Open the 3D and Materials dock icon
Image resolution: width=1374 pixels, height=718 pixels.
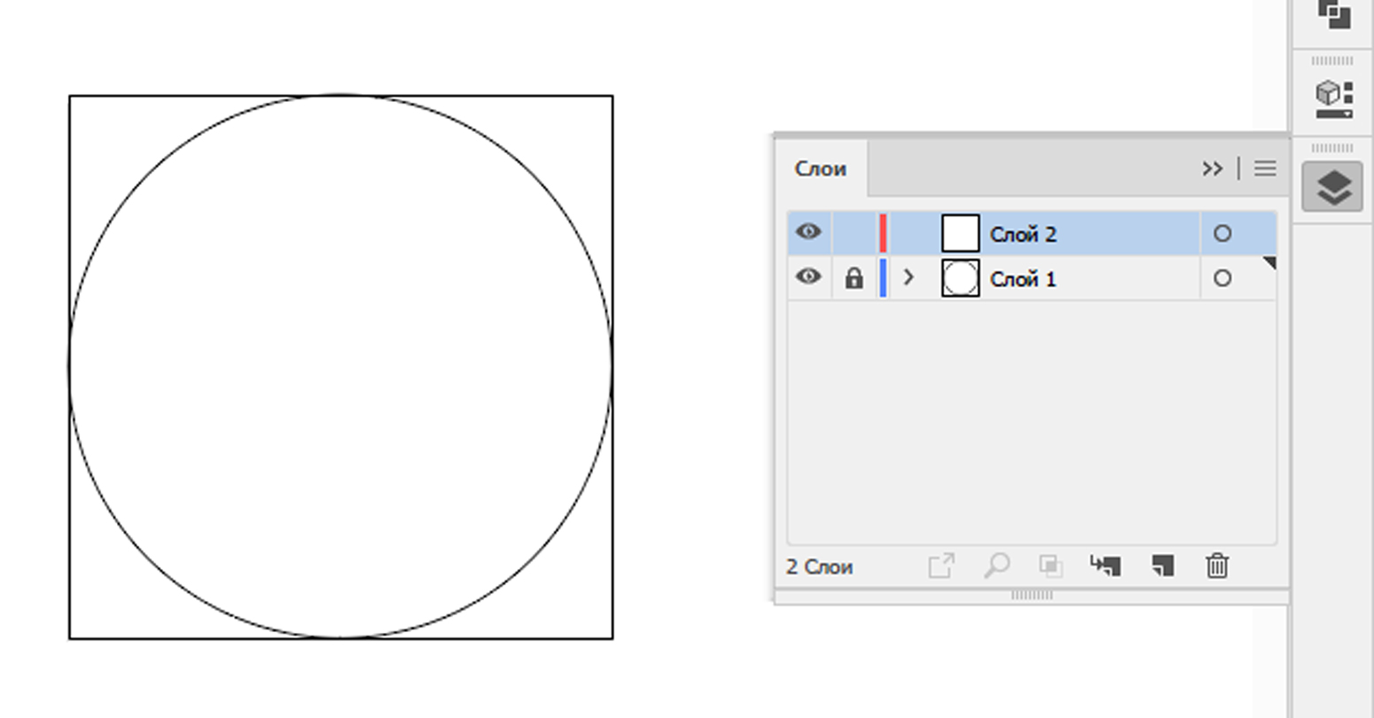tap(1332, 98)
